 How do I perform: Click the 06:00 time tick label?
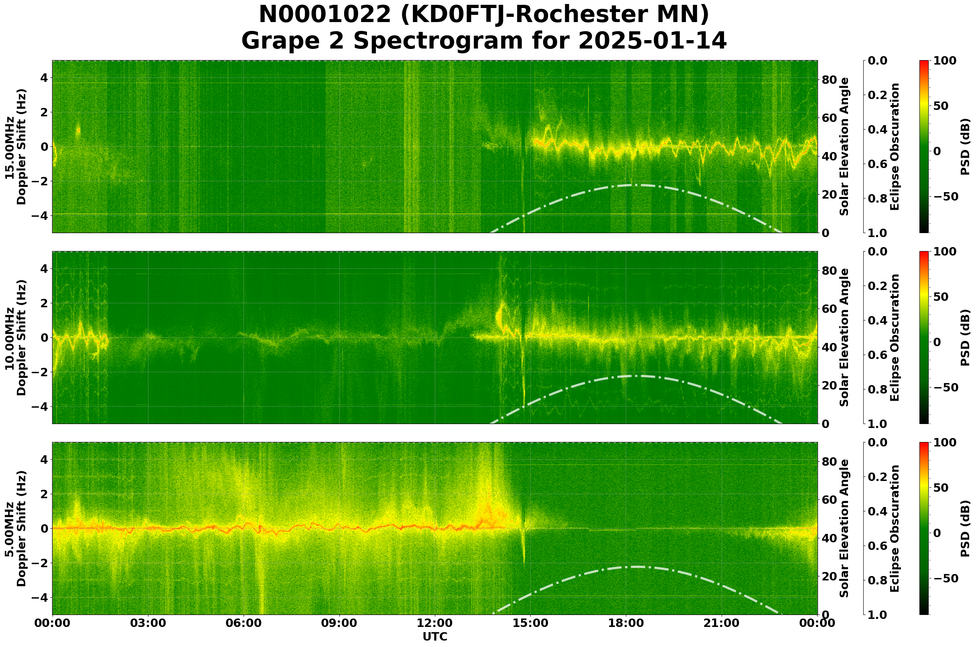(x=243, y=623)
